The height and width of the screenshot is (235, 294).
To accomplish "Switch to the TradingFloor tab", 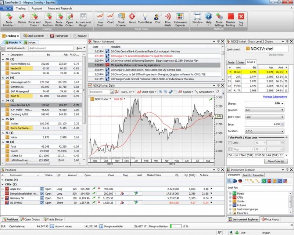I will pos(59,36).
